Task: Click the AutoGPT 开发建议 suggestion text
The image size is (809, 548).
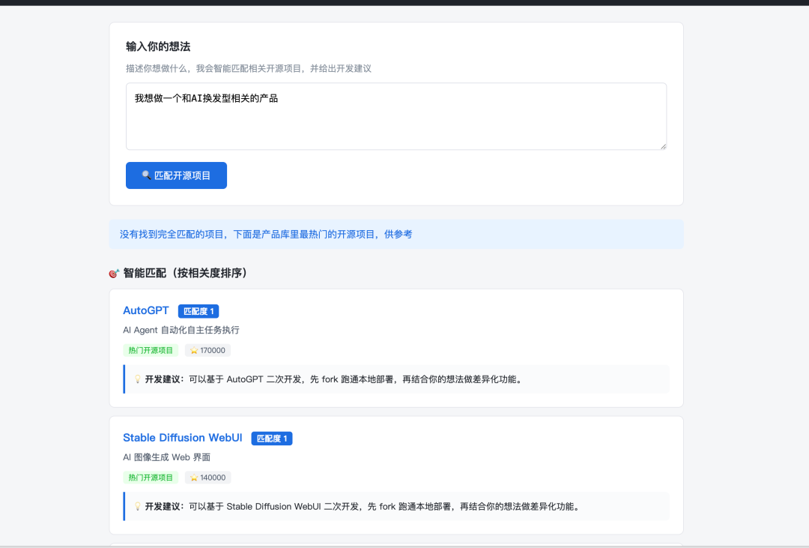Action: pos(334,379)
